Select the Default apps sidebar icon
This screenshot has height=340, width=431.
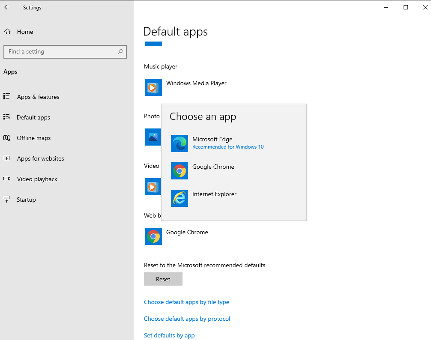pyautogui.click(x=7, y=117)
